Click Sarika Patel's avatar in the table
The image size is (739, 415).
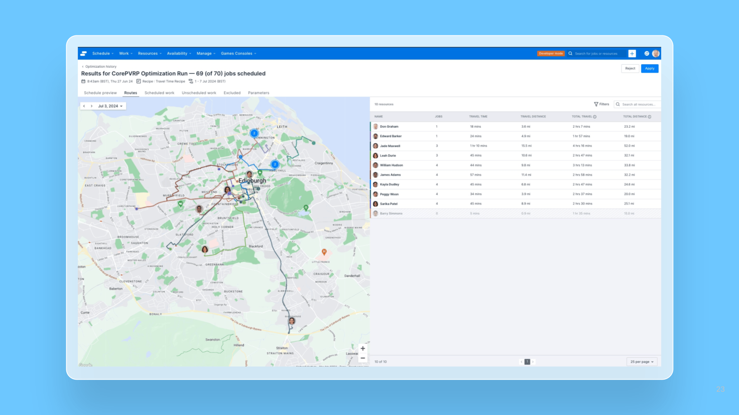pyautogui.click(x=375, y=204)
